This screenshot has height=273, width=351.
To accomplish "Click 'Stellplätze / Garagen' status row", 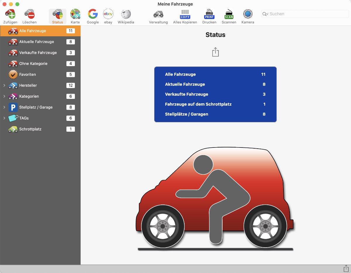I will 215,114.
